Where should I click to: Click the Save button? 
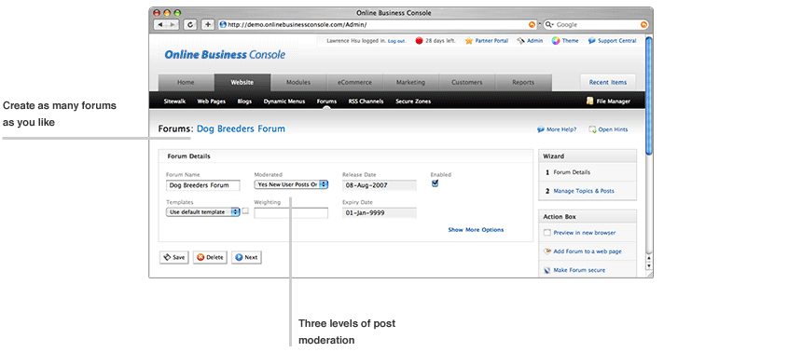tap(173, 258)
